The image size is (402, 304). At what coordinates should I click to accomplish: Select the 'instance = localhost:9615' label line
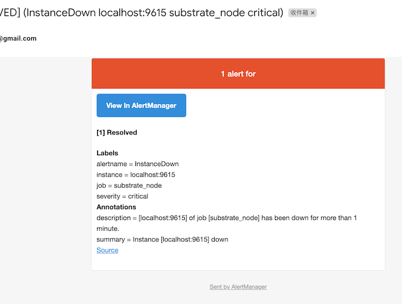136,175
